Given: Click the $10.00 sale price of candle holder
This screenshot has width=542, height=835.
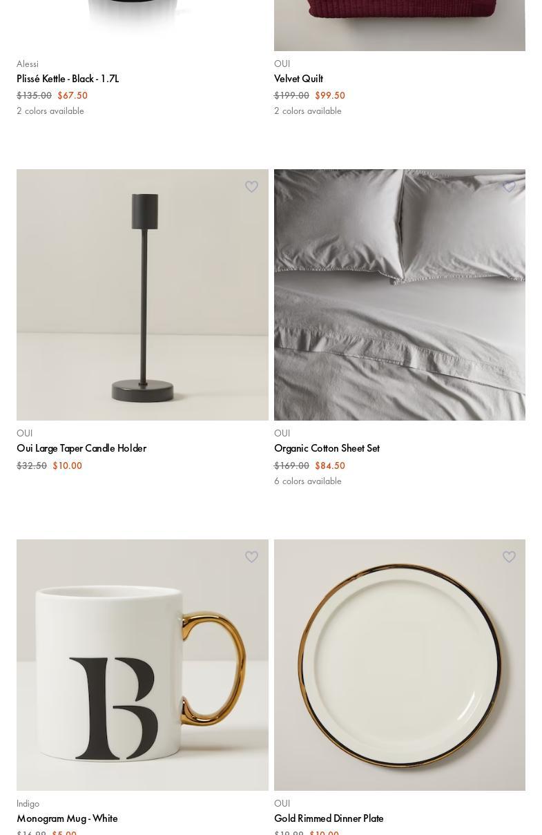Looking at the screenshot, I should coord(67,466).
